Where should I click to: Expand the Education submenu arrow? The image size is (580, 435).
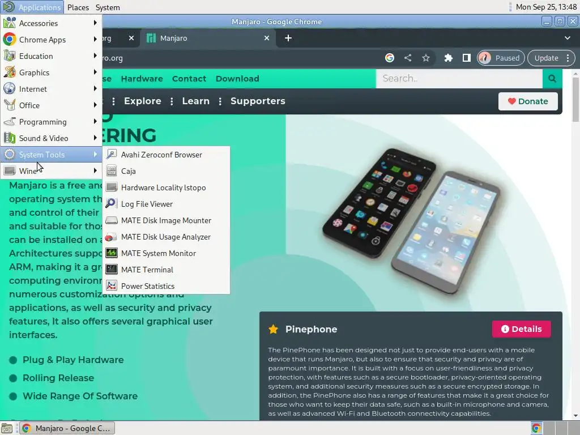pos(95,56)
